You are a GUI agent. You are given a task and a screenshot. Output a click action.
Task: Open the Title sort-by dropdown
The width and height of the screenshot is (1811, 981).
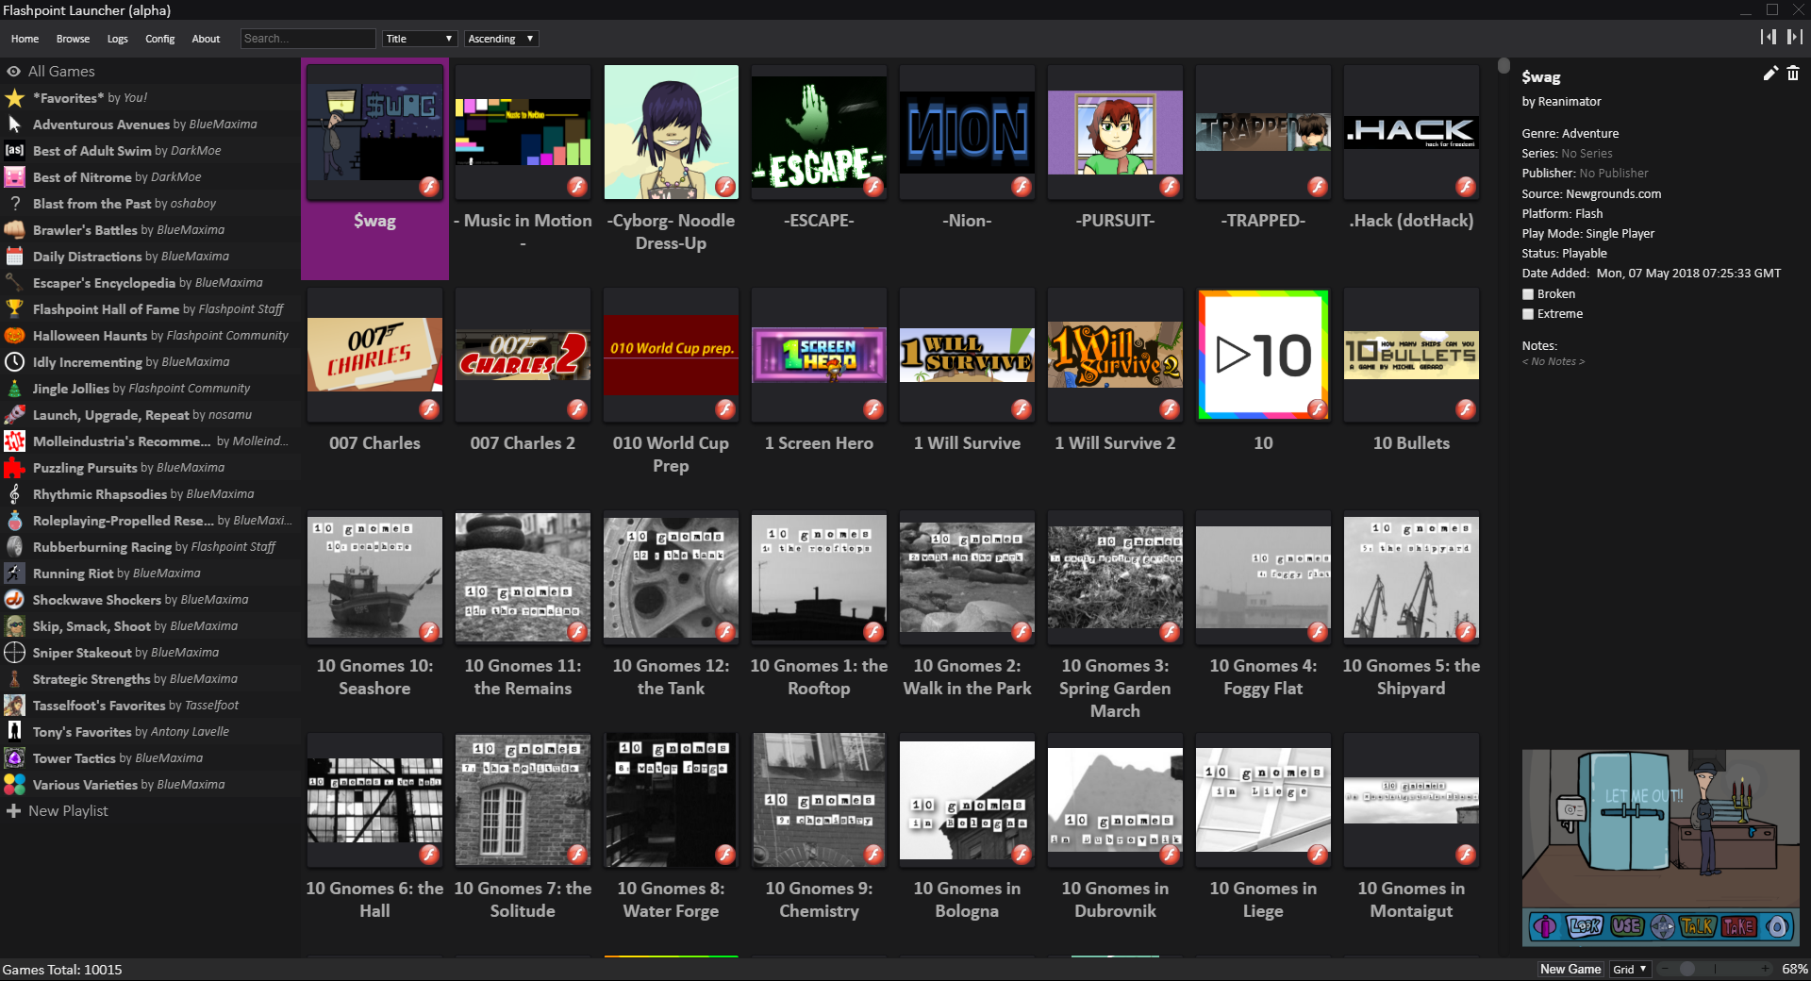coord(420,39)
